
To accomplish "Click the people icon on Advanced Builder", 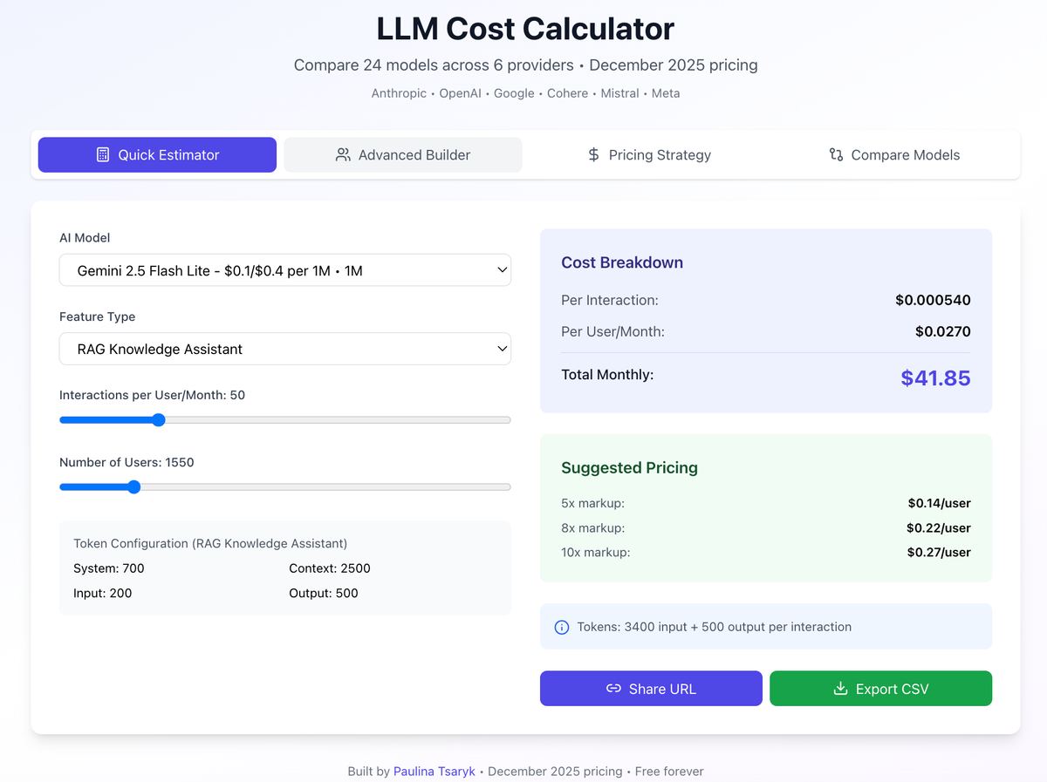I will point(343,154).
